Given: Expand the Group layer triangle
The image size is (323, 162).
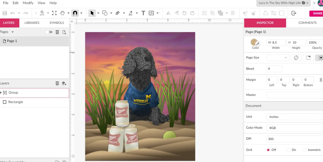Looking at the screenshot, I should pos(1,93).
